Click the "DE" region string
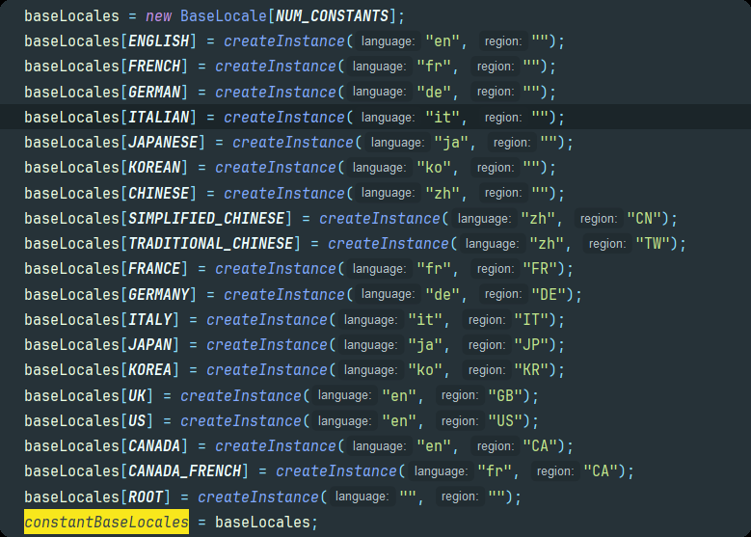Screen dimensions: 751x537 549,294
